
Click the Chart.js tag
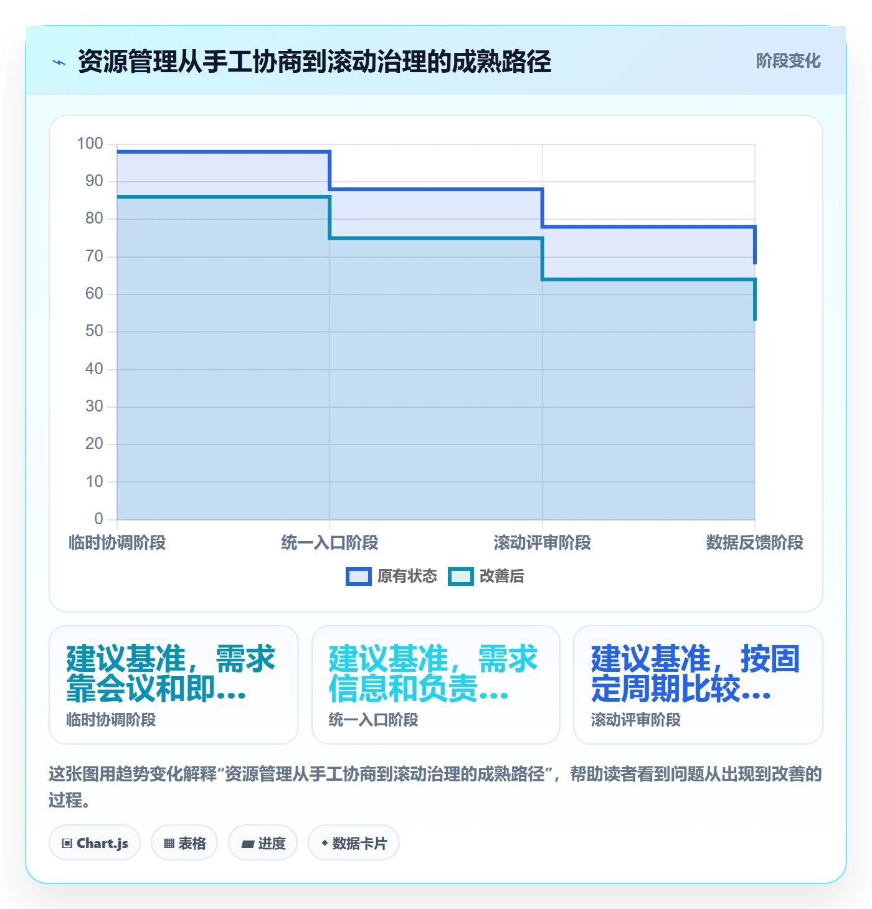95,843
